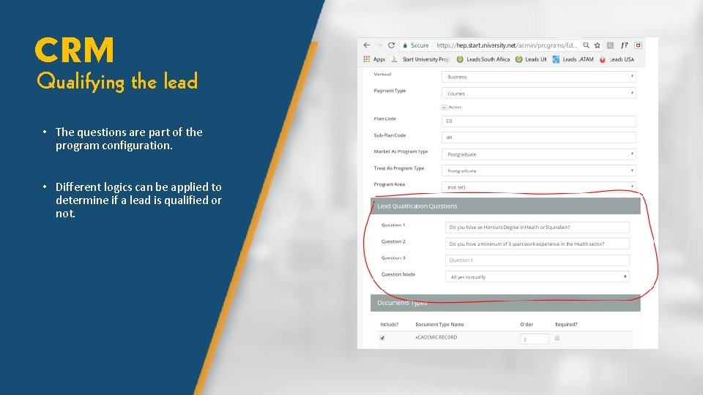The image size is (703, 395).
Task: Click the green Secure padlock icon
Action: pos(405,45)
